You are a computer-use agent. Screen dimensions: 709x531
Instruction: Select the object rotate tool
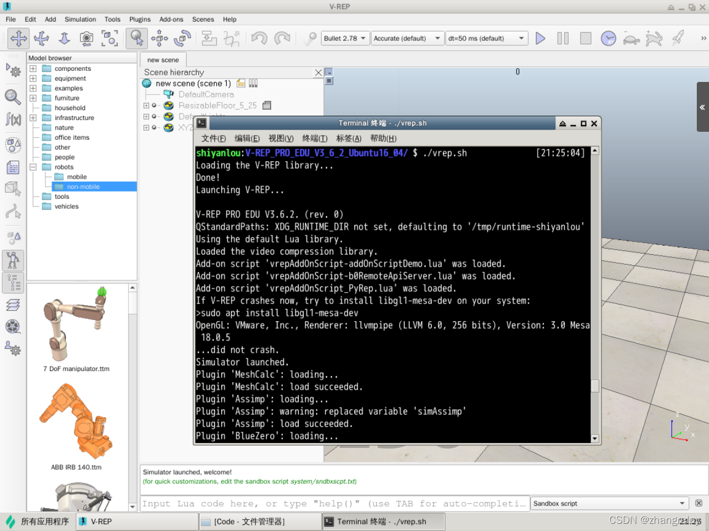[182, 38]
